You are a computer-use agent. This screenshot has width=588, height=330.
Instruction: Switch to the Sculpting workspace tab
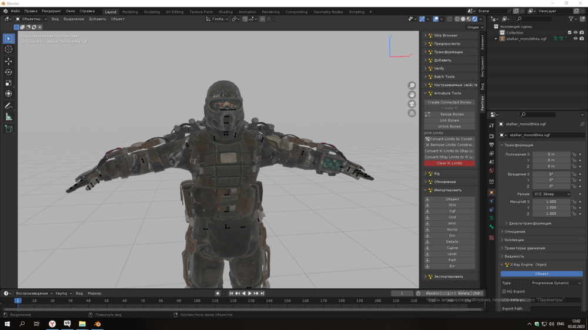pyautogui.click(x=152, y=12)
